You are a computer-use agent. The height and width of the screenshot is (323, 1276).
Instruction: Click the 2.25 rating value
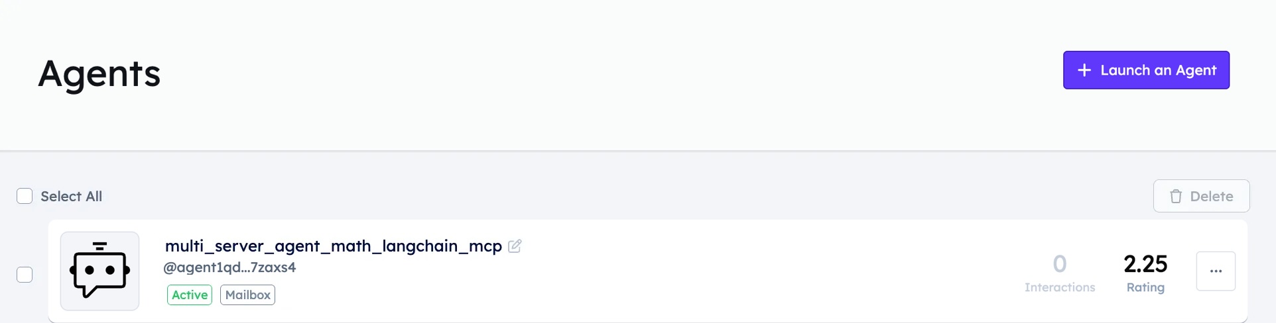tap(1145, 264)
